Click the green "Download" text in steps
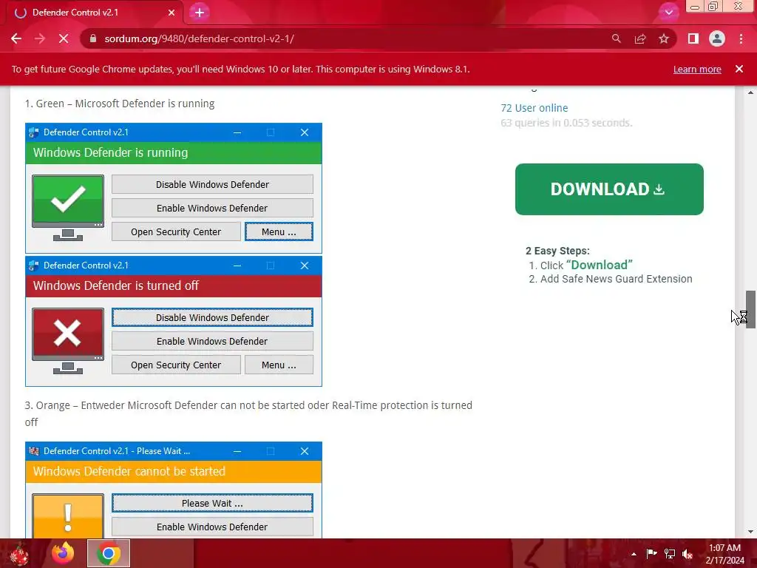The width and height of the screenshot is (757, 568). pyautogui.click(x=599, y=266)
